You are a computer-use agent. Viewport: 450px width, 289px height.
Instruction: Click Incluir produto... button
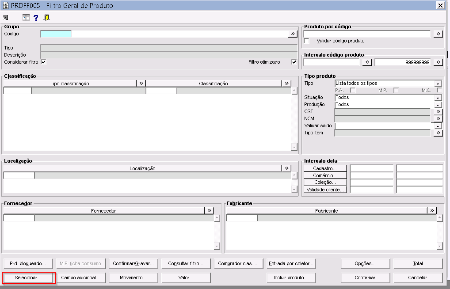tap(291, 278)
